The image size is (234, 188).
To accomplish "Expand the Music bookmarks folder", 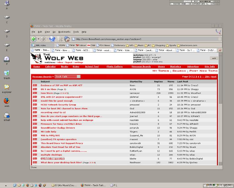I will coord(139,45).
